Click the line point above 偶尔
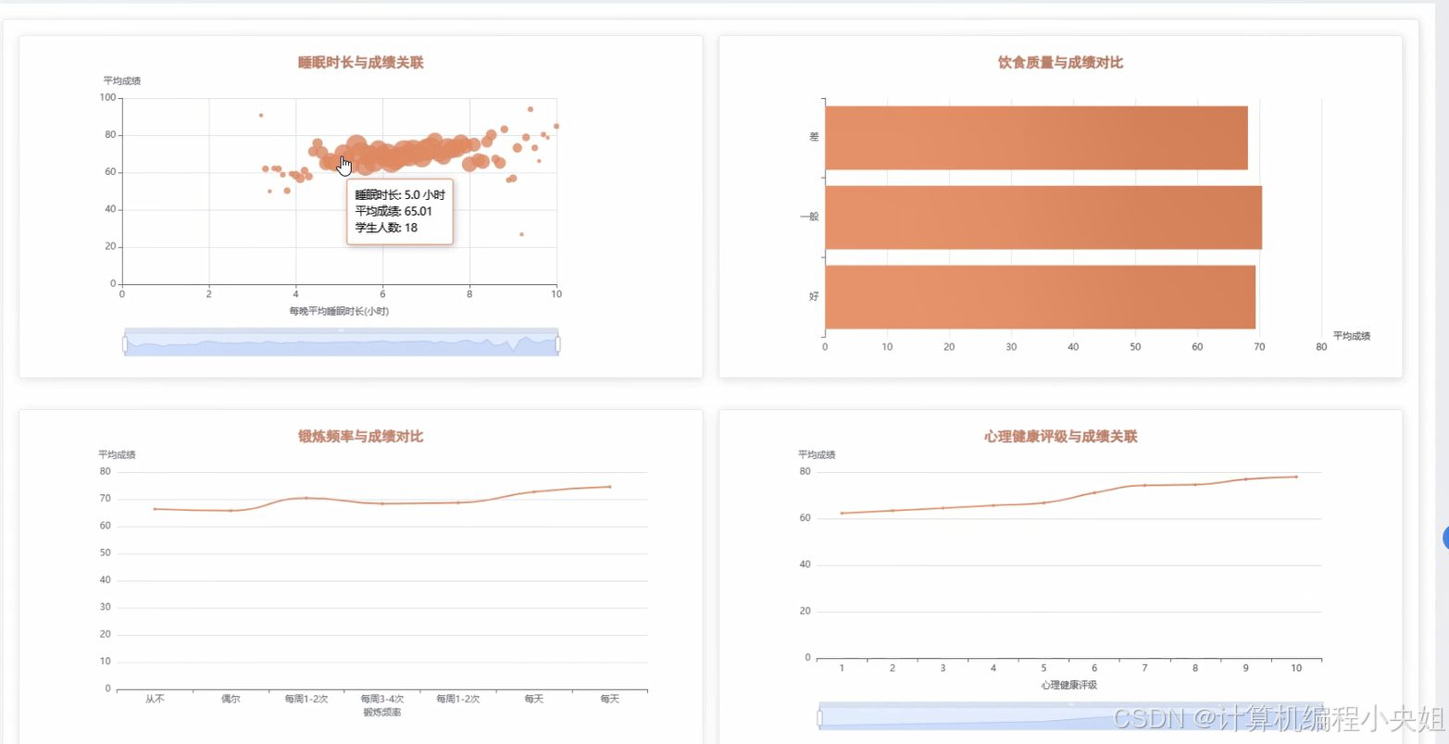The image size is (1449, 744). click(x=231, y=511)
